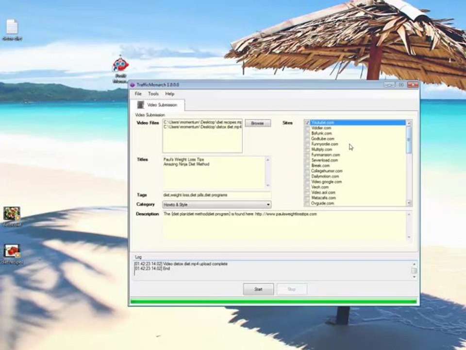Click into the Tags input field
The width and height of the screenshot is (466, 350).
point(216,195)
